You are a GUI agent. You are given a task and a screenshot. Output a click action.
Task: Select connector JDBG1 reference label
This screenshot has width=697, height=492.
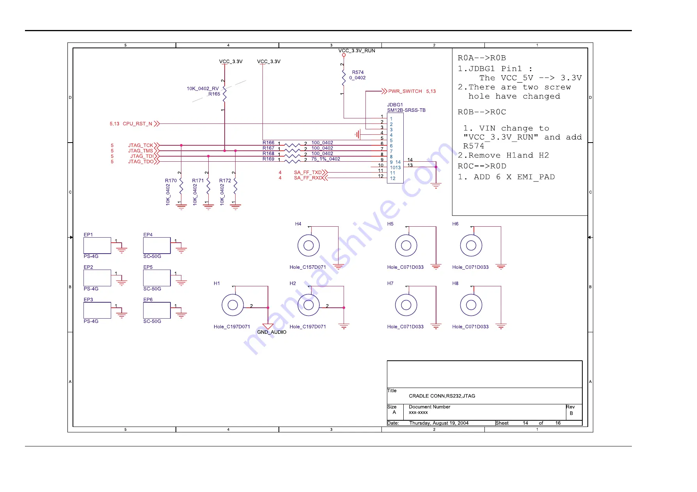(395, 105)
